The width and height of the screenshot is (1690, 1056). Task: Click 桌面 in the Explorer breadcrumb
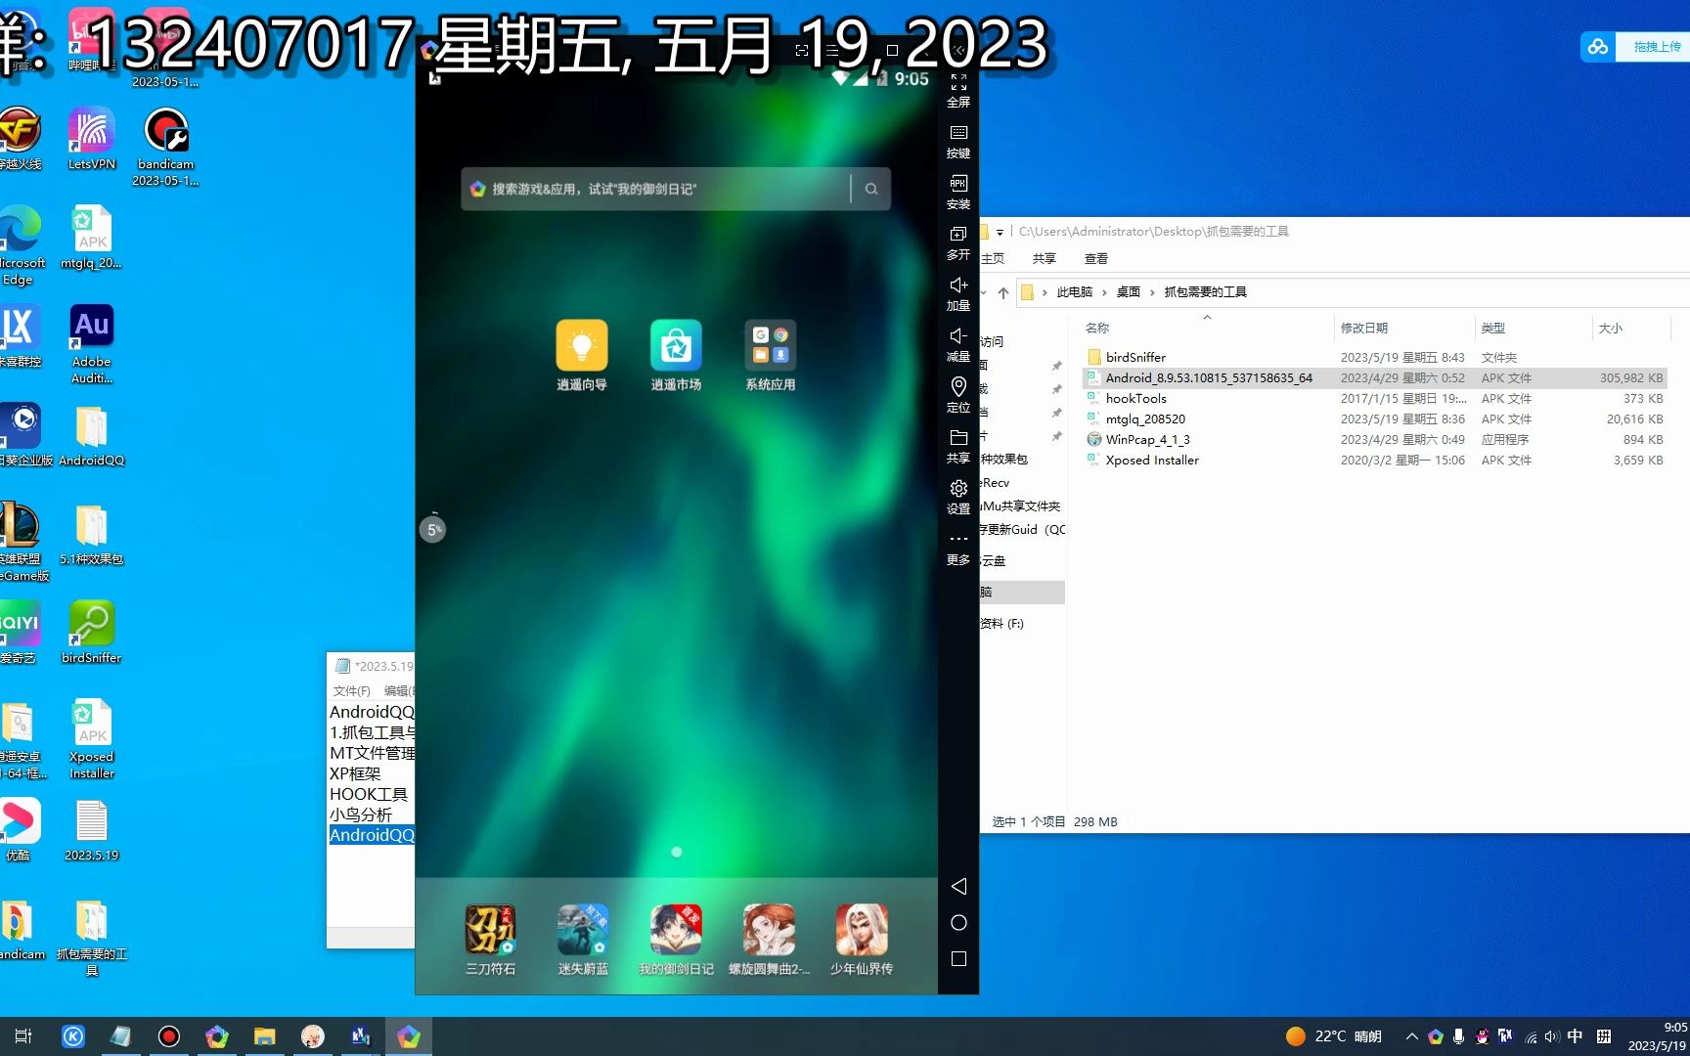point(1128,291)
